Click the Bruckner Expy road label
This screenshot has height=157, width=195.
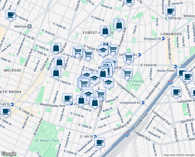point(140,121)
